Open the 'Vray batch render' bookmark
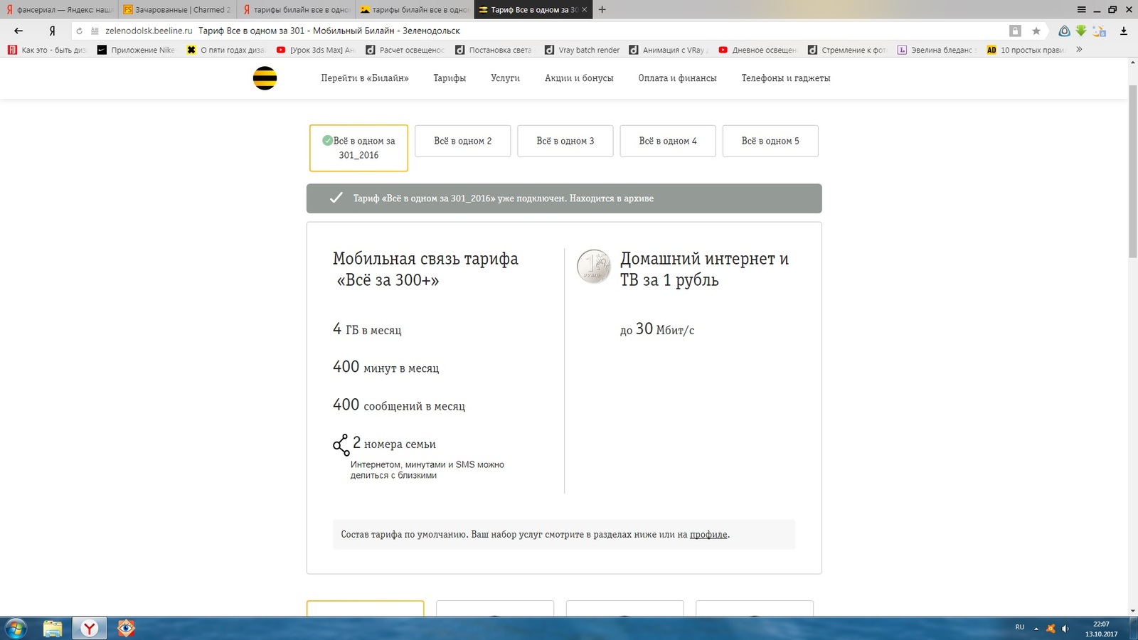Viewport: 1138px width, 640px height. (x=582, y=50)
